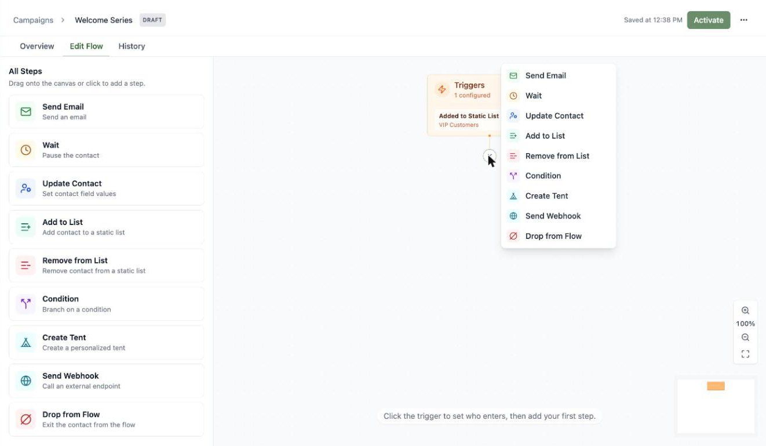Click the clock icon in the popup menu
Screen dimensions: 766x446
(513, 96)
